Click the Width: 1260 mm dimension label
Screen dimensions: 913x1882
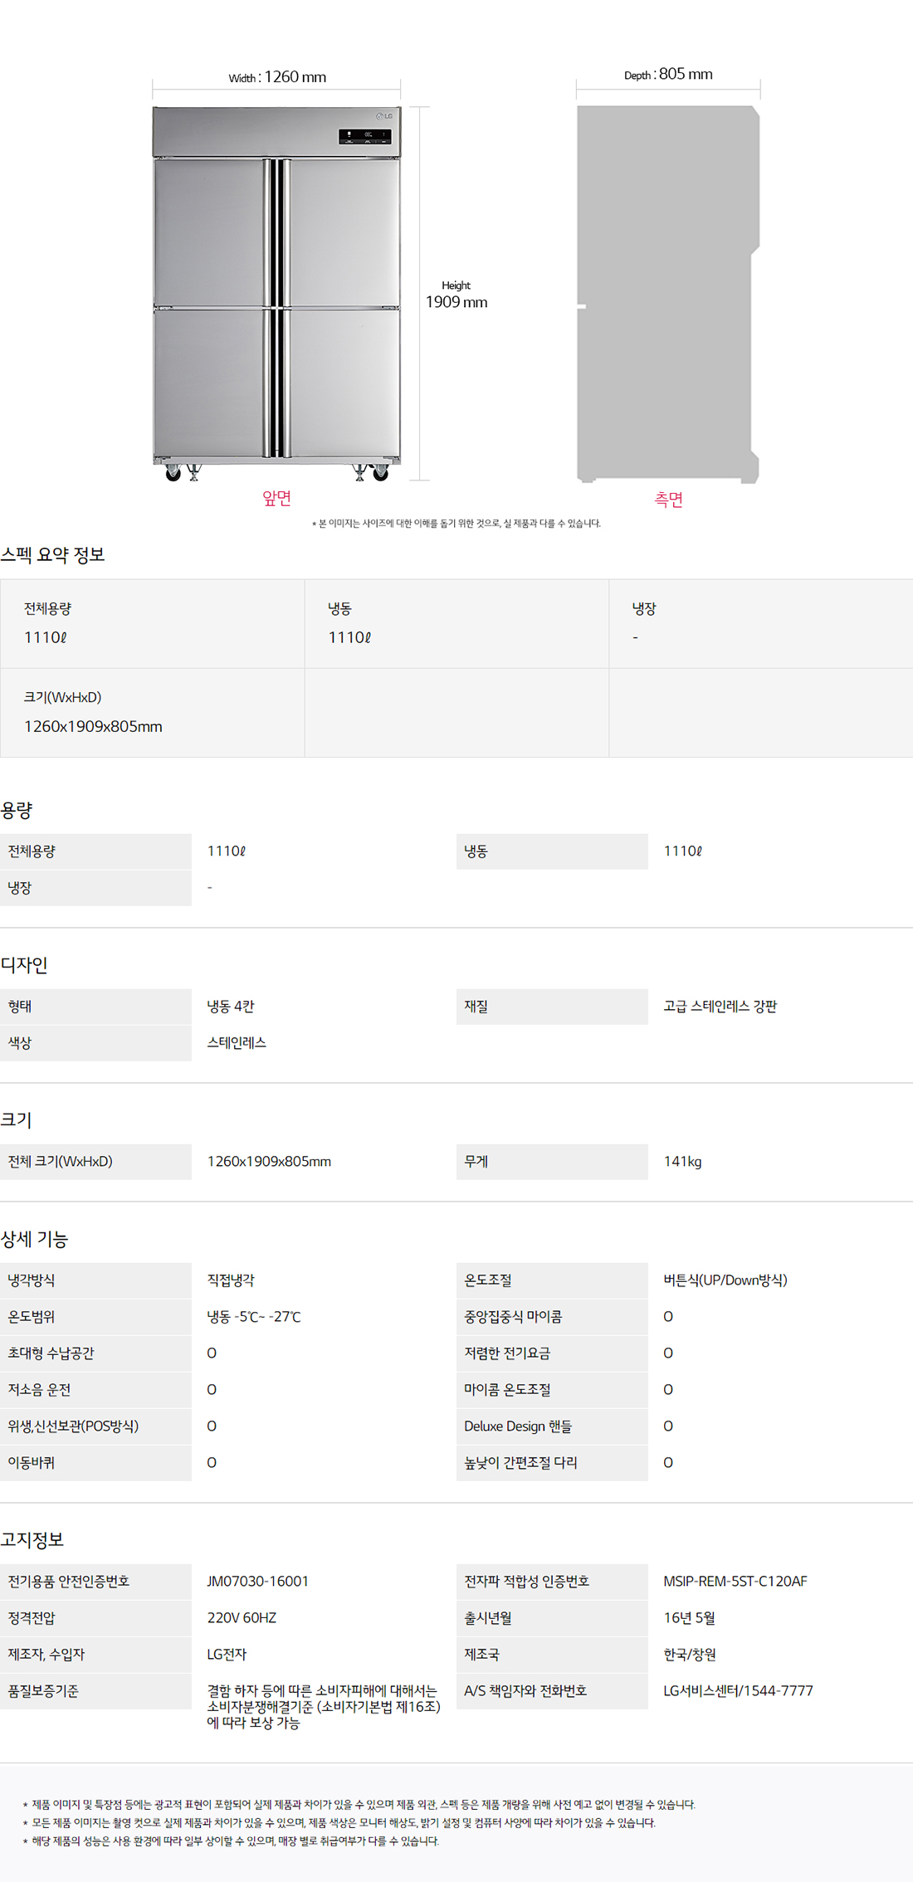point(277,77)
